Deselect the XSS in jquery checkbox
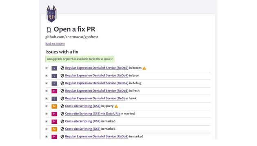This screenshot has width=257, height=146. [47, 106]
